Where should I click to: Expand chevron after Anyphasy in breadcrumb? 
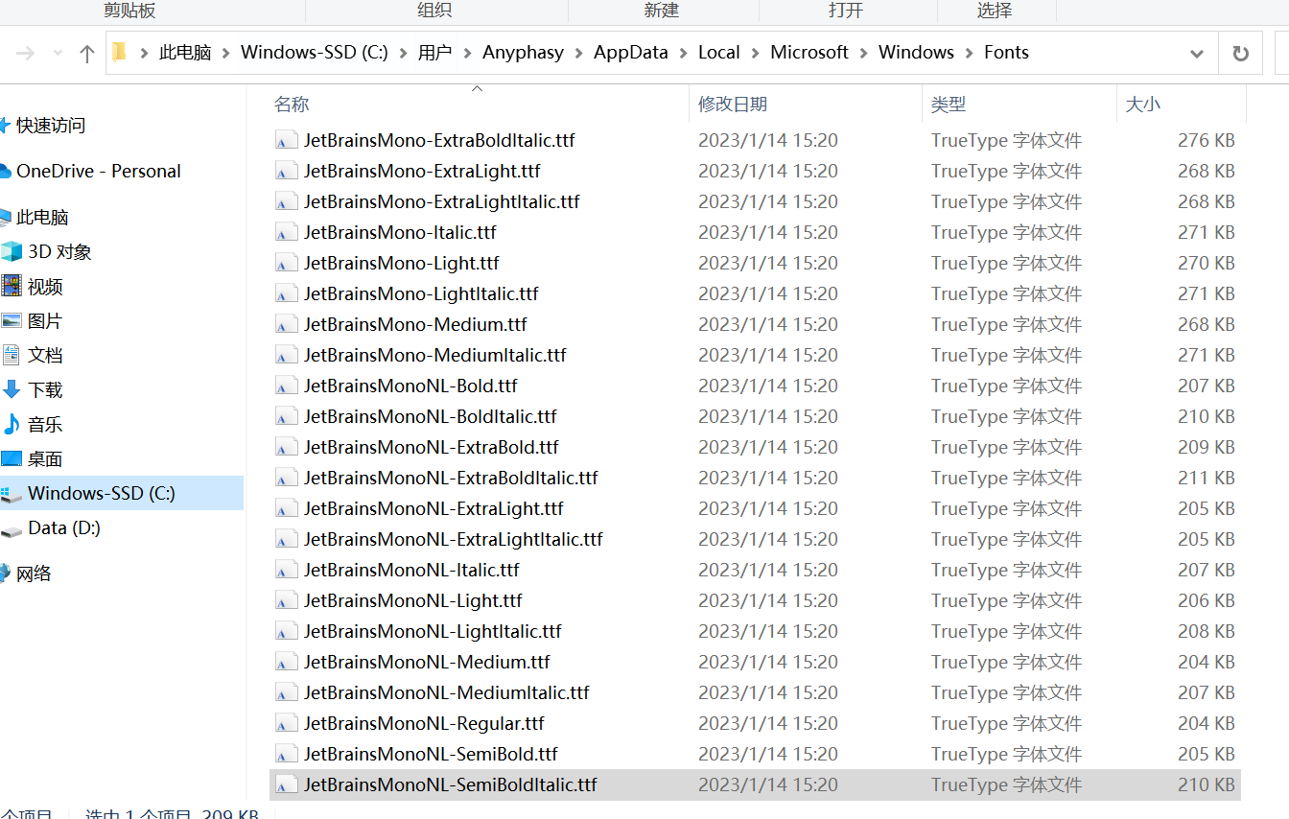tap(579, 53)
